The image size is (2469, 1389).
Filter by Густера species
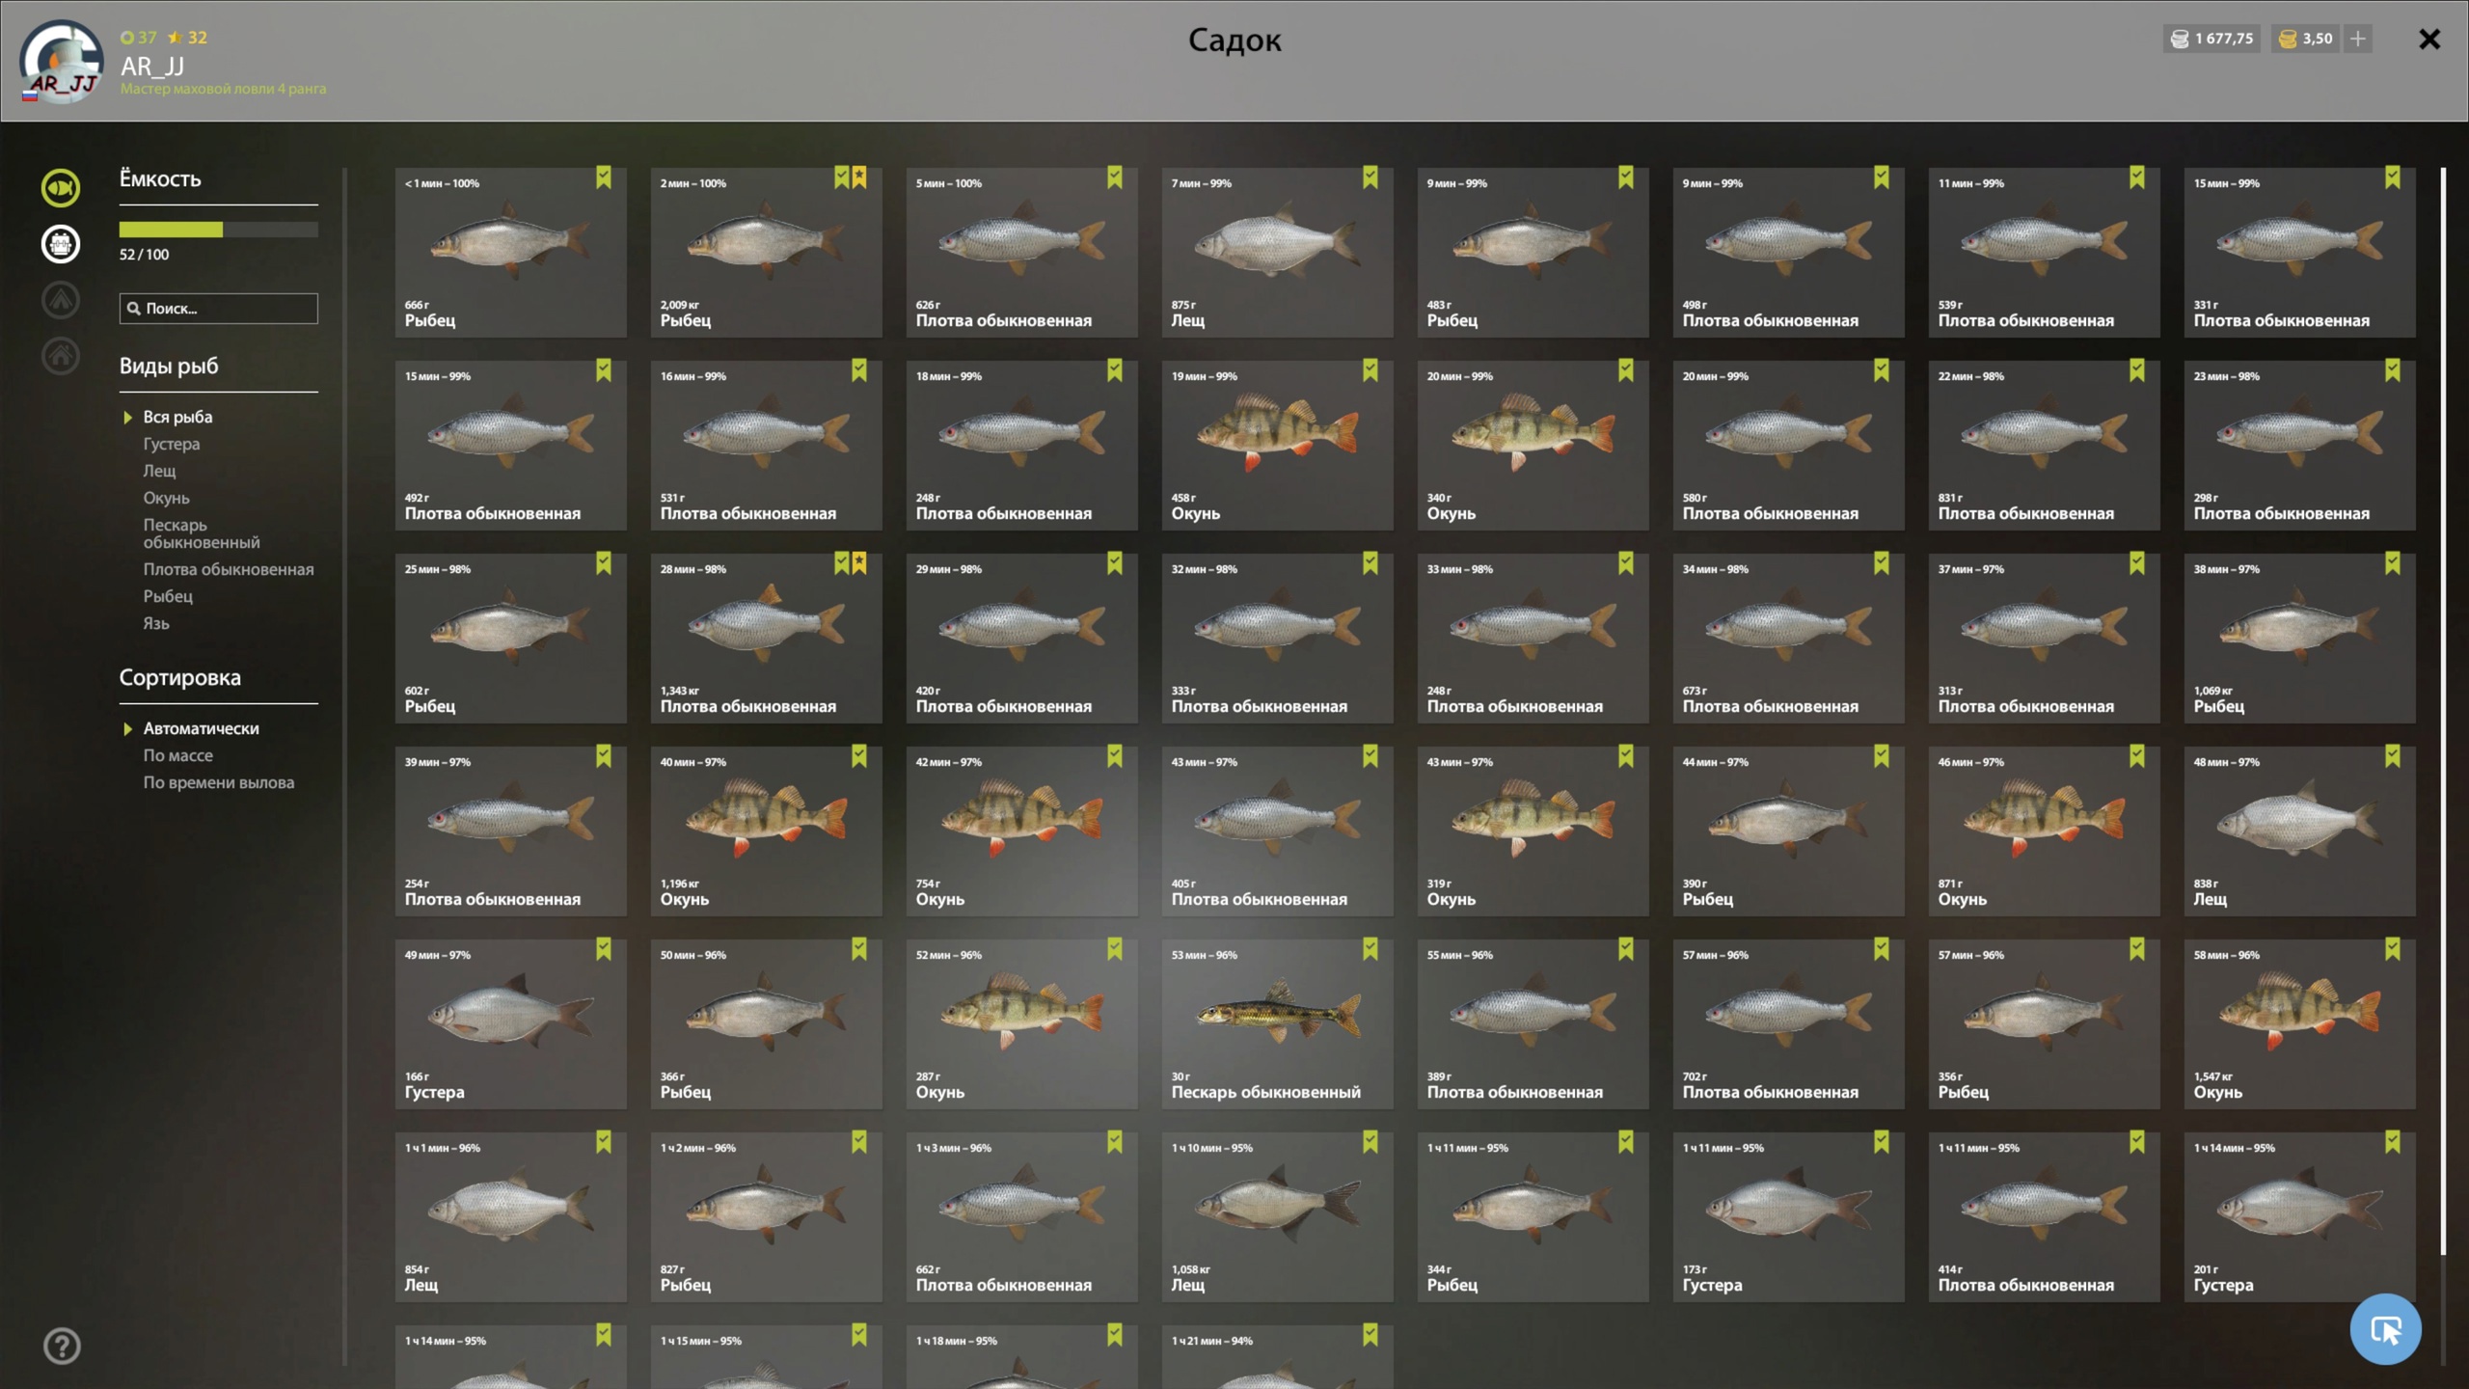tap(172, 444)
